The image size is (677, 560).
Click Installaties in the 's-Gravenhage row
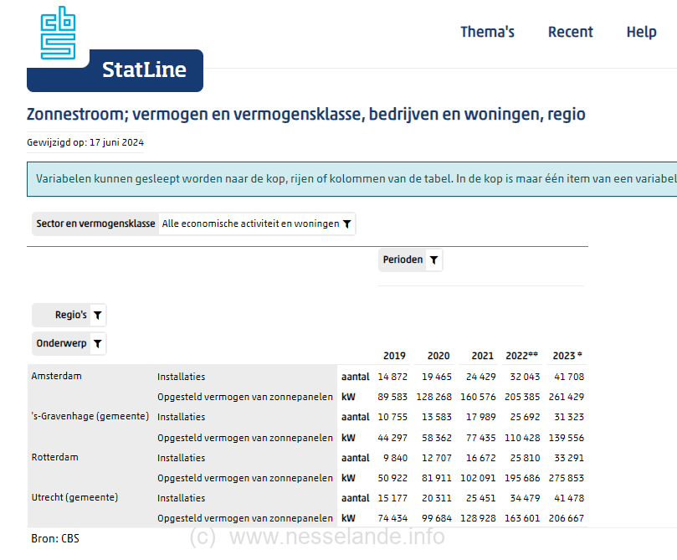click(x=182, y=417)
